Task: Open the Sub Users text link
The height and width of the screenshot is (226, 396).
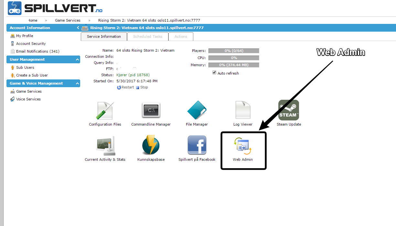Action: coord(25,67)
